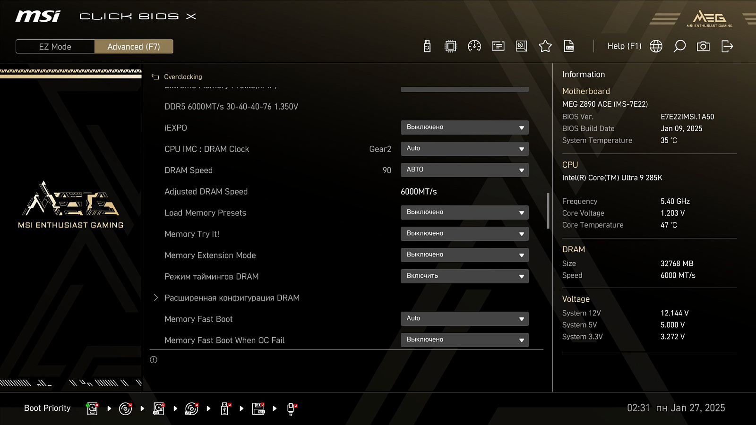Open the memory profile card icon
This screenshot has width=756, height=425.
(x=498, y=46)
